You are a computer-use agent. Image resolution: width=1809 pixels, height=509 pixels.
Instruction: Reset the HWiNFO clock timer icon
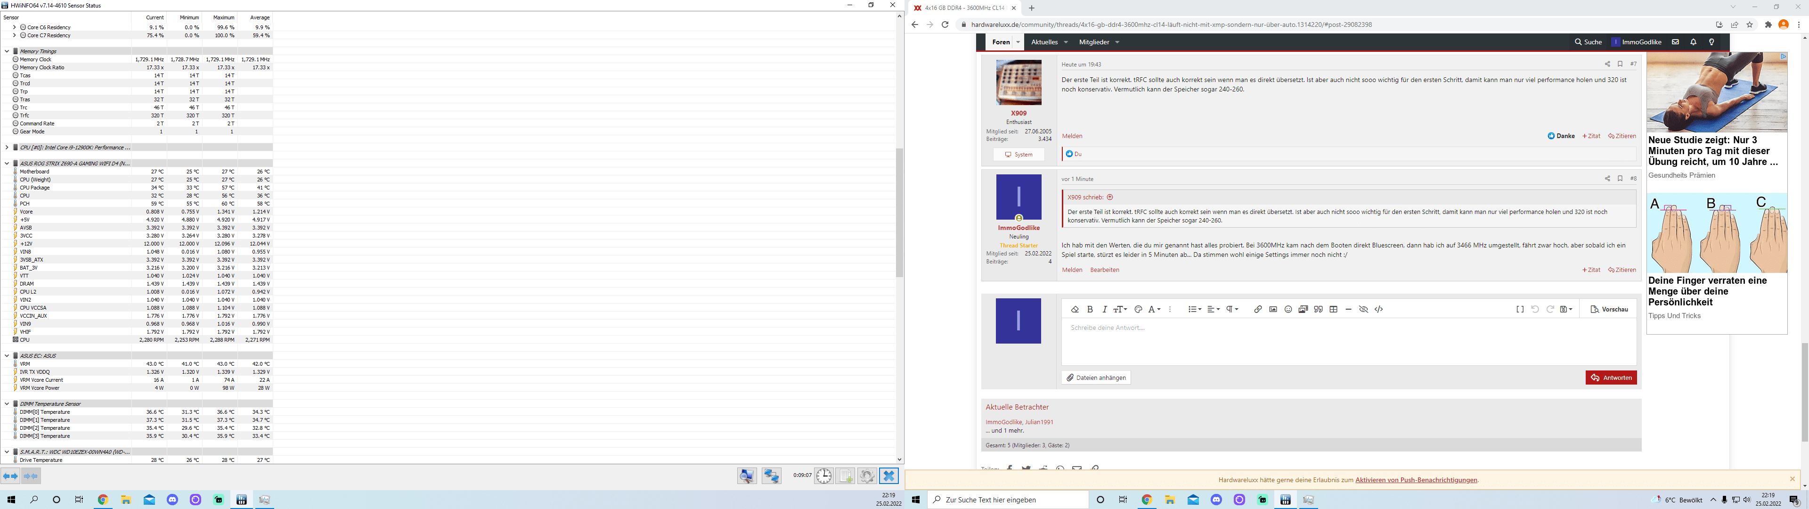(824, 476)
